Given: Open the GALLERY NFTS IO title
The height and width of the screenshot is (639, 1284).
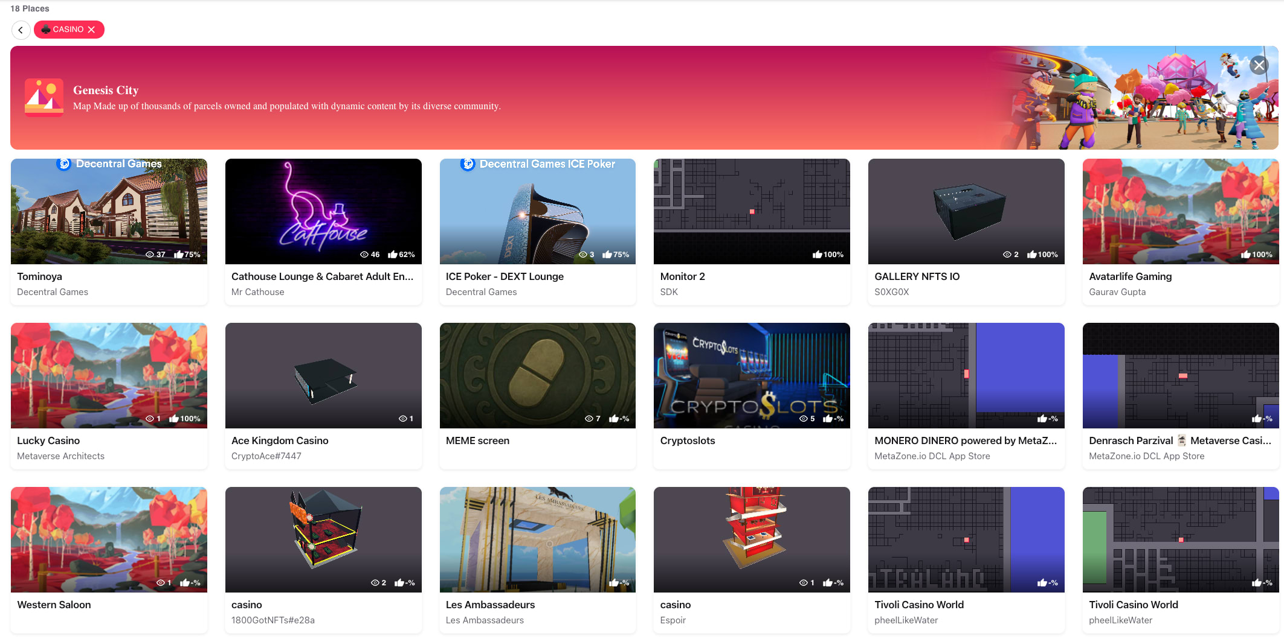Looking at the screenshot, I should pos(917,276).
